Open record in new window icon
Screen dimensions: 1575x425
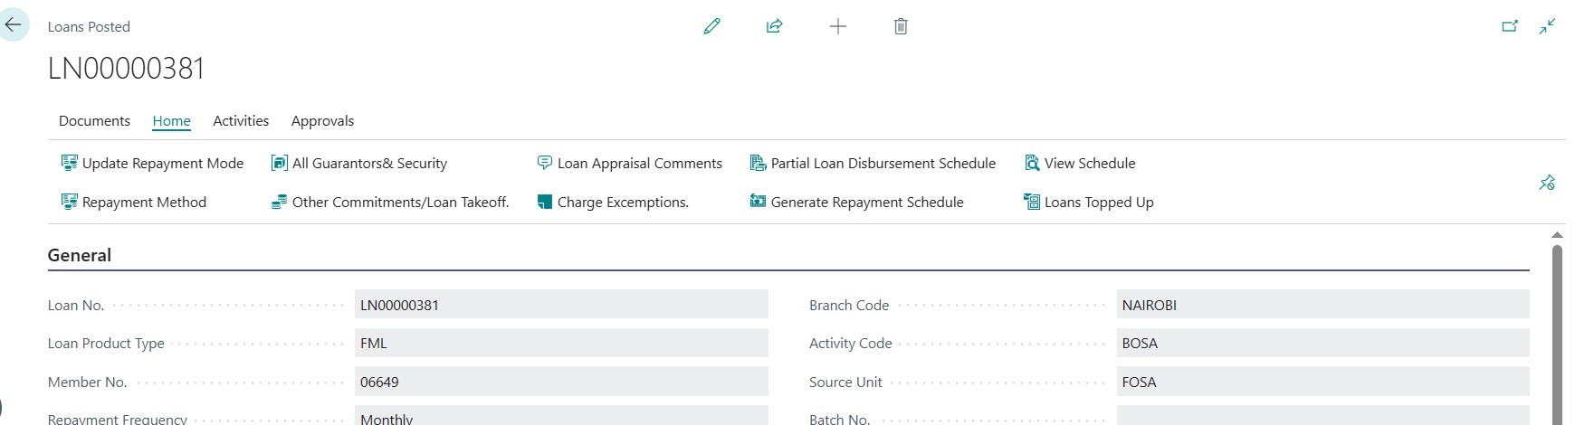tap(1509, 26)
